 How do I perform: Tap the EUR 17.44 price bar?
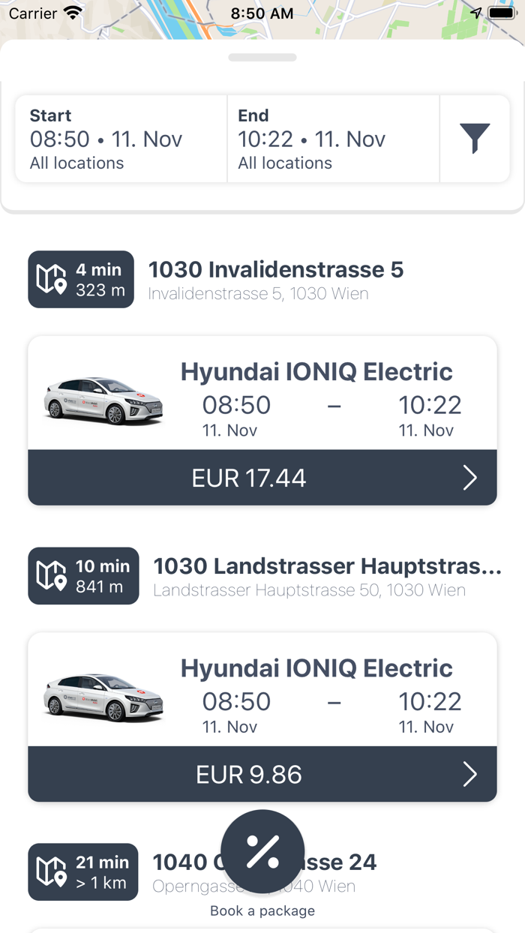tap(249, 478)
